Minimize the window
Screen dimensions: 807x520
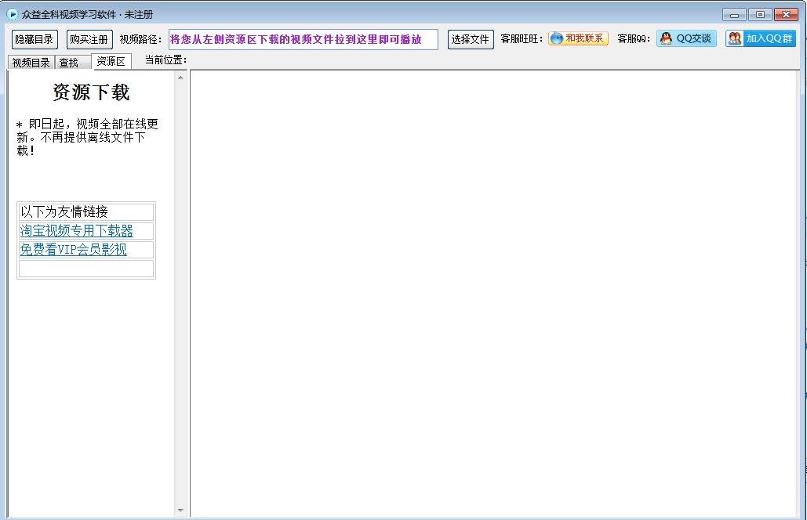pyautogui.click(x=734, y=15)
